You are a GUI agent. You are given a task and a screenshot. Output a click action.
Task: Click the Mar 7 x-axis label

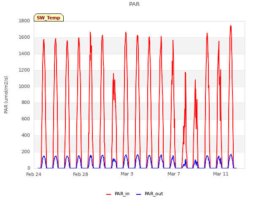point(174,174)
